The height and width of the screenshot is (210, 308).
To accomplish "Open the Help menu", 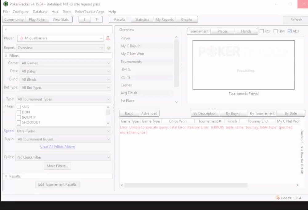I will 112,12.
